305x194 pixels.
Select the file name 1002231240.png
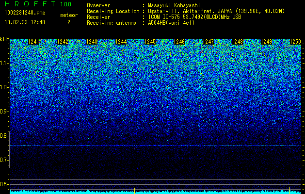pos(25,13)
